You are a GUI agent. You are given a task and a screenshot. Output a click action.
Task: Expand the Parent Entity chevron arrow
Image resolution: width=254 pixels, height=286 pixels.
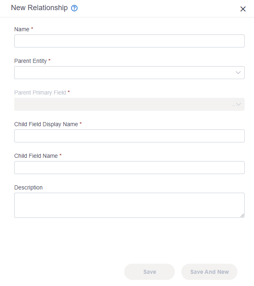click(238, 73)
